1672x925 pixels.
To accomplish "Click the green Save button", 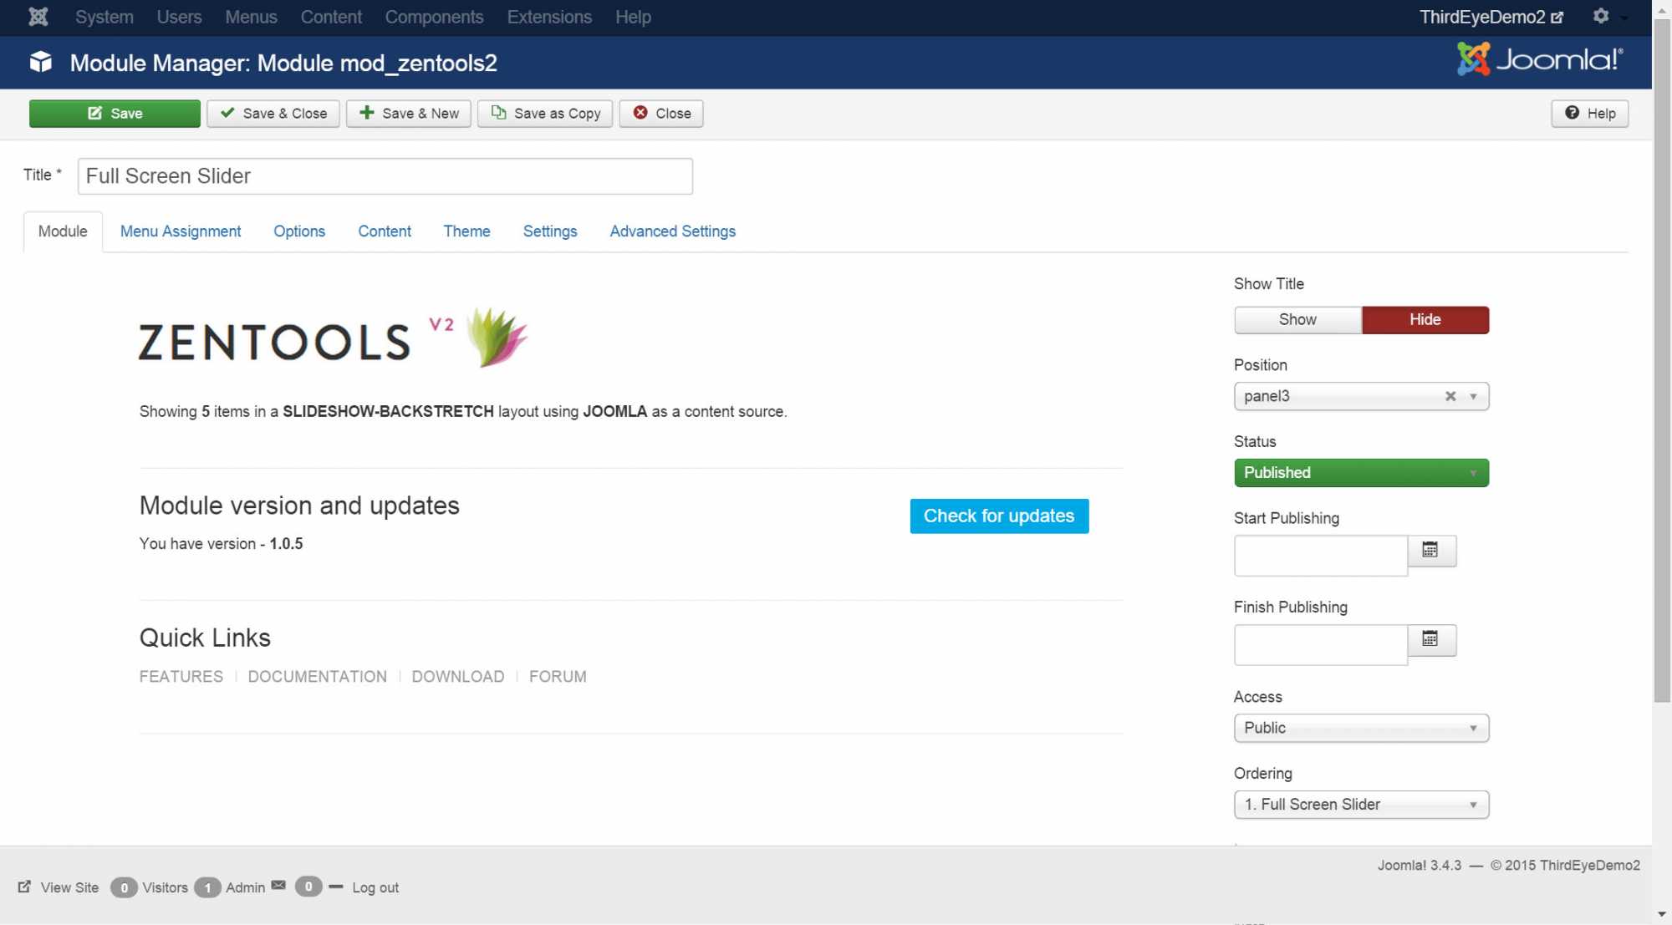I will (x=115, y=114).
